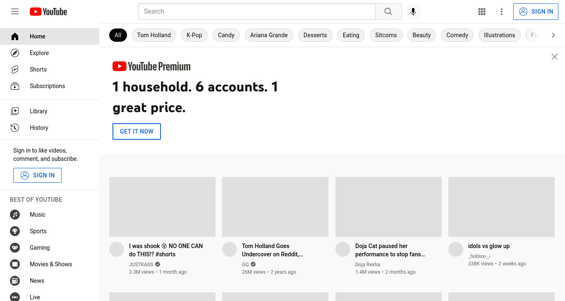Click the search magnifier button
Screen dimensions: 565x301
pos(388,12)
